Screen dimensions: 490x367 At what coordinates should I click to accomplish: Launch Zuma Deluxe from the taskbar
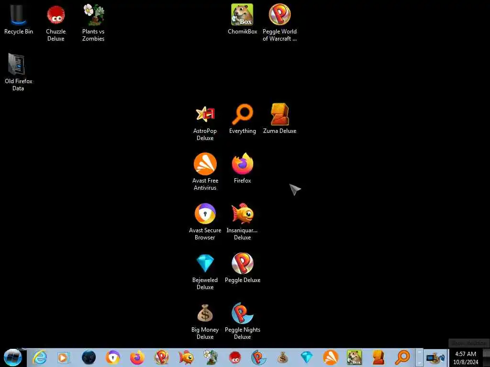coord(379,357)
